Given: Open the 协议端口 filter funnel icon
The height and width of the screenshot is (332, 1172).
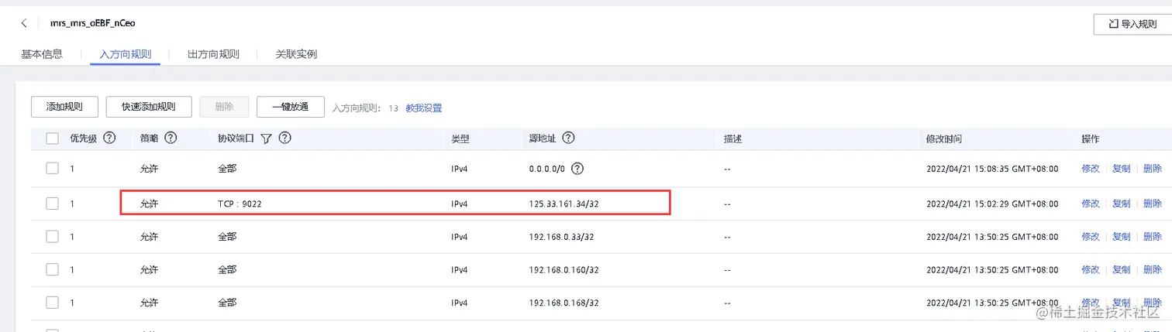Looking at the screenshot, I should click(266, 139).
